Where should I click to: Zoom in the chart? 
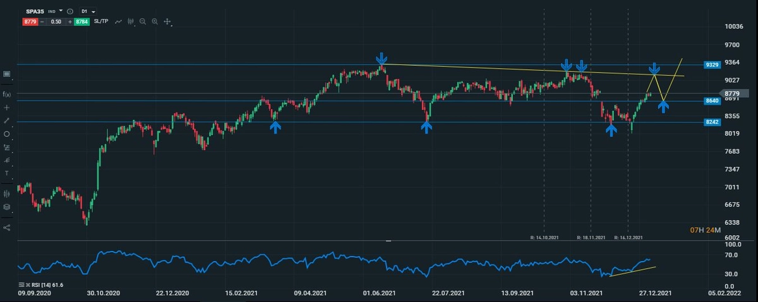(x=155, y=21)
